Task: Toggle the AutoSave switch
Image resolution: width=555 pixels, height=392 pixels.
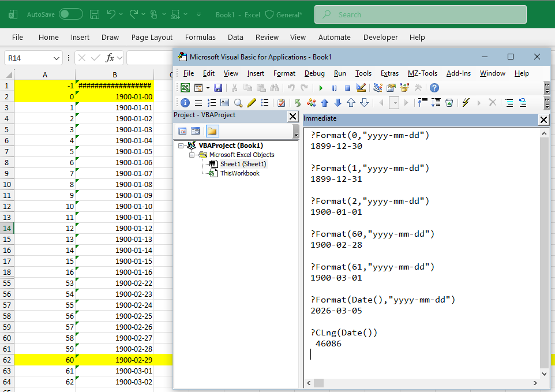Action: coord(70,14)
